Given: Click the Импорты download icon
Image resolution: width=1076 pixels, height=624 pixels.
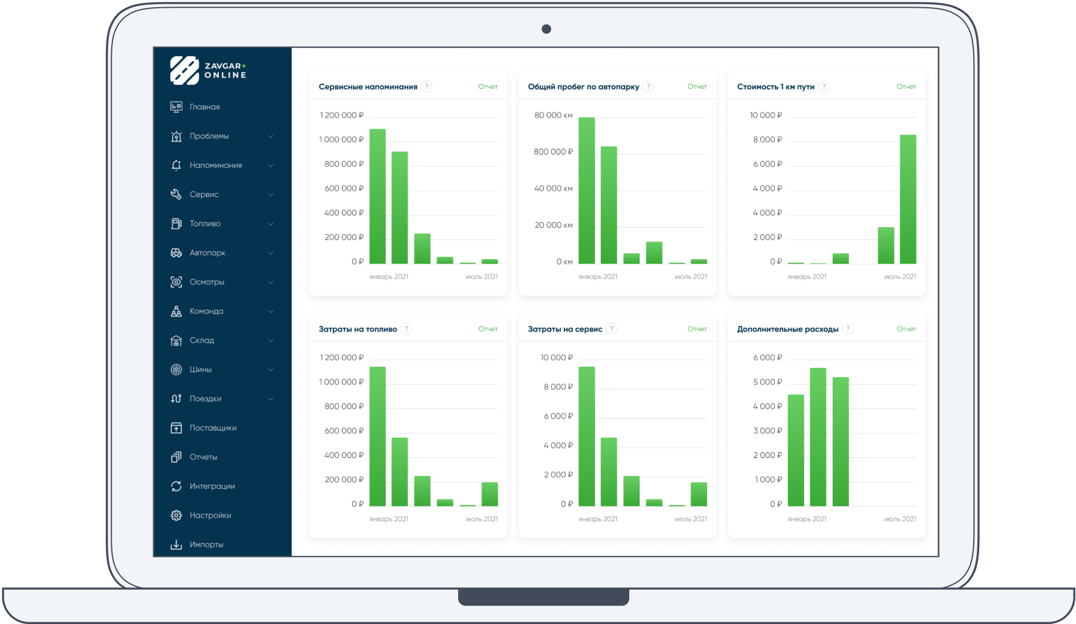Looking at the screenshot, I should tap(176, 545).
